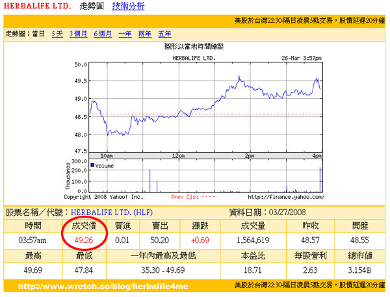Image resolution: width=390 pixels, height=297 pixels.
Task: Open the 技術分析 link
Action: coord(128,6)
